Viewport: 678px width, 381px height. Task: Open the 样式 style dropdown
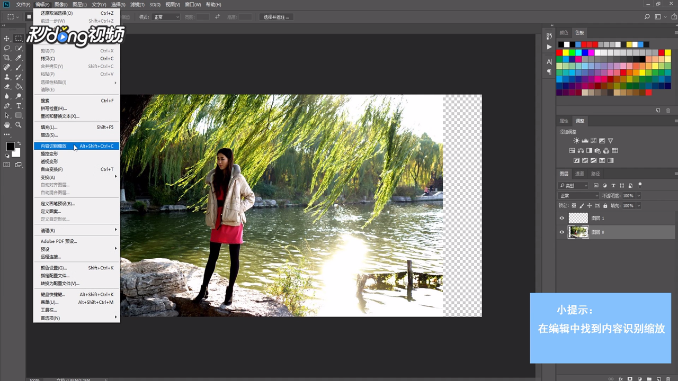165,17
